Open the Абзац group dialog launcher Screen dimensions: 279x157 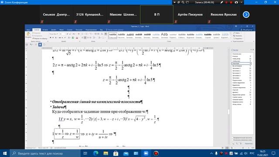pos(106,41)
